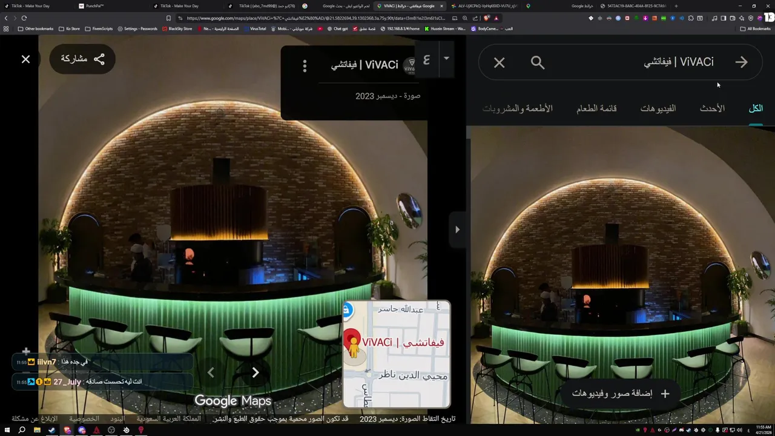Image resolution: width=775 pixels, height=436 pixels.
Task: Click the magnifier search icon
Action: (x=538, y=62)
